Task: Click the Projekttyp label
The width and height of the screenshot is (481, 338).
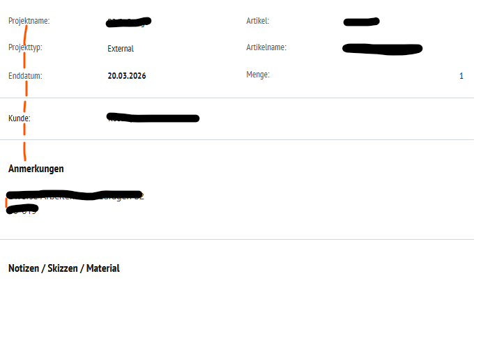Action: (25, 47)
